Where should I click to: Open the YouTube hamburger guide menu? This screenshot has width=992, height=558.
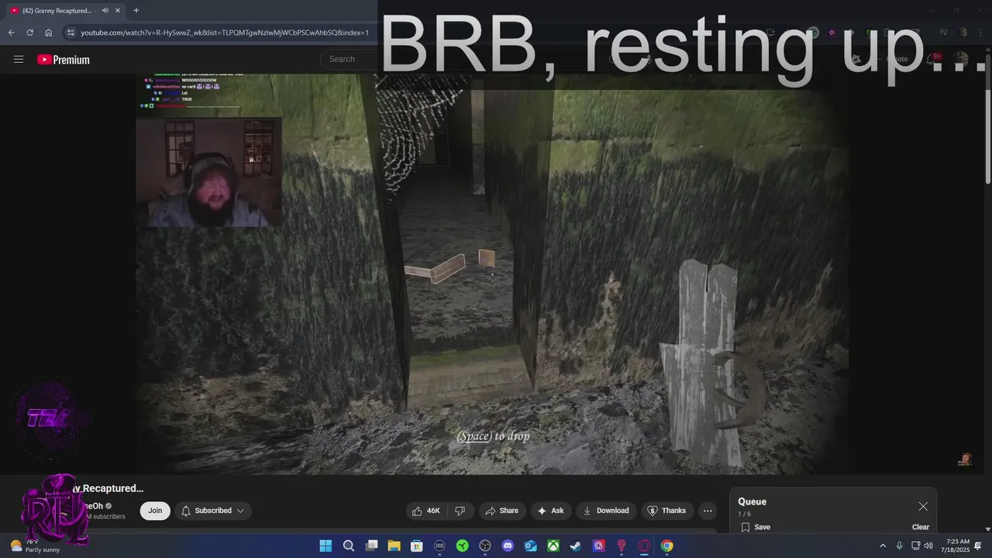[x=19, y=60]
